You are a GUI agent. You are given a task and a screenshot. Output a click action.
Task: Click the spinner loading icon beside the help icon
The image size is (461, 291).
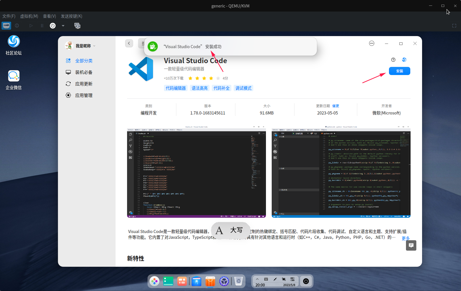[x=404, y=60]
